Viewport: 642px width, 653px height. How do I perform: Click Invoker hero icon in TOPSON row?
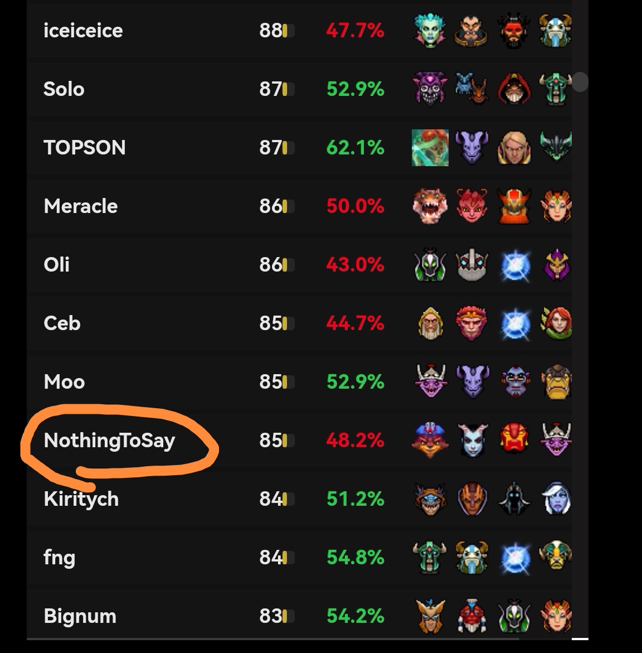click(x=514, y=147)
